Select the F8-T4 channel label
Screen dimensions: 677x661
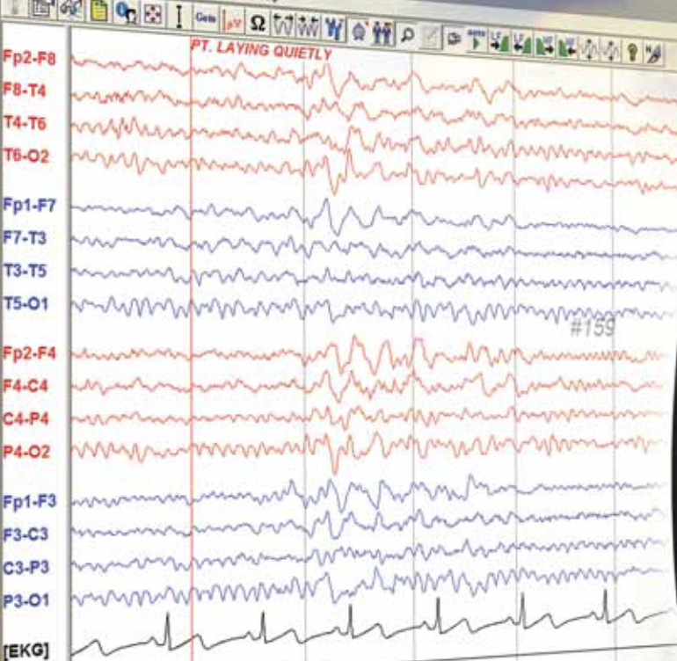click(x=25, y=91)
